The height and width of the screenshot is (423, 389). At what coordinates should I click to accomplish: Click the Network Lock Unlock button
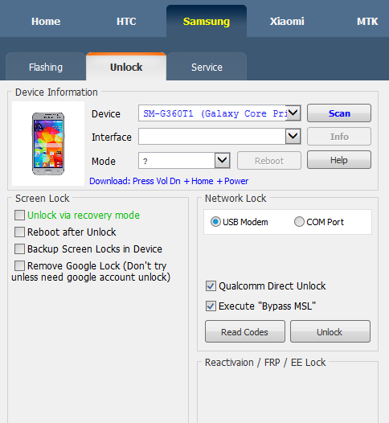[x=330, y=331]
